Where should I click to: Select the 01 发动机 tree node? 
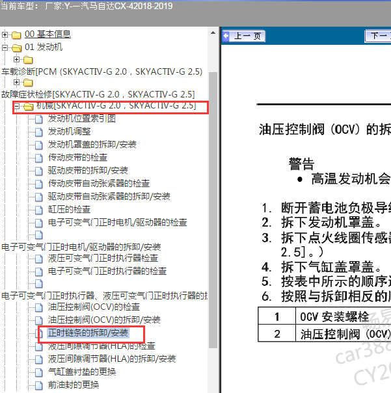coord(44,47)
